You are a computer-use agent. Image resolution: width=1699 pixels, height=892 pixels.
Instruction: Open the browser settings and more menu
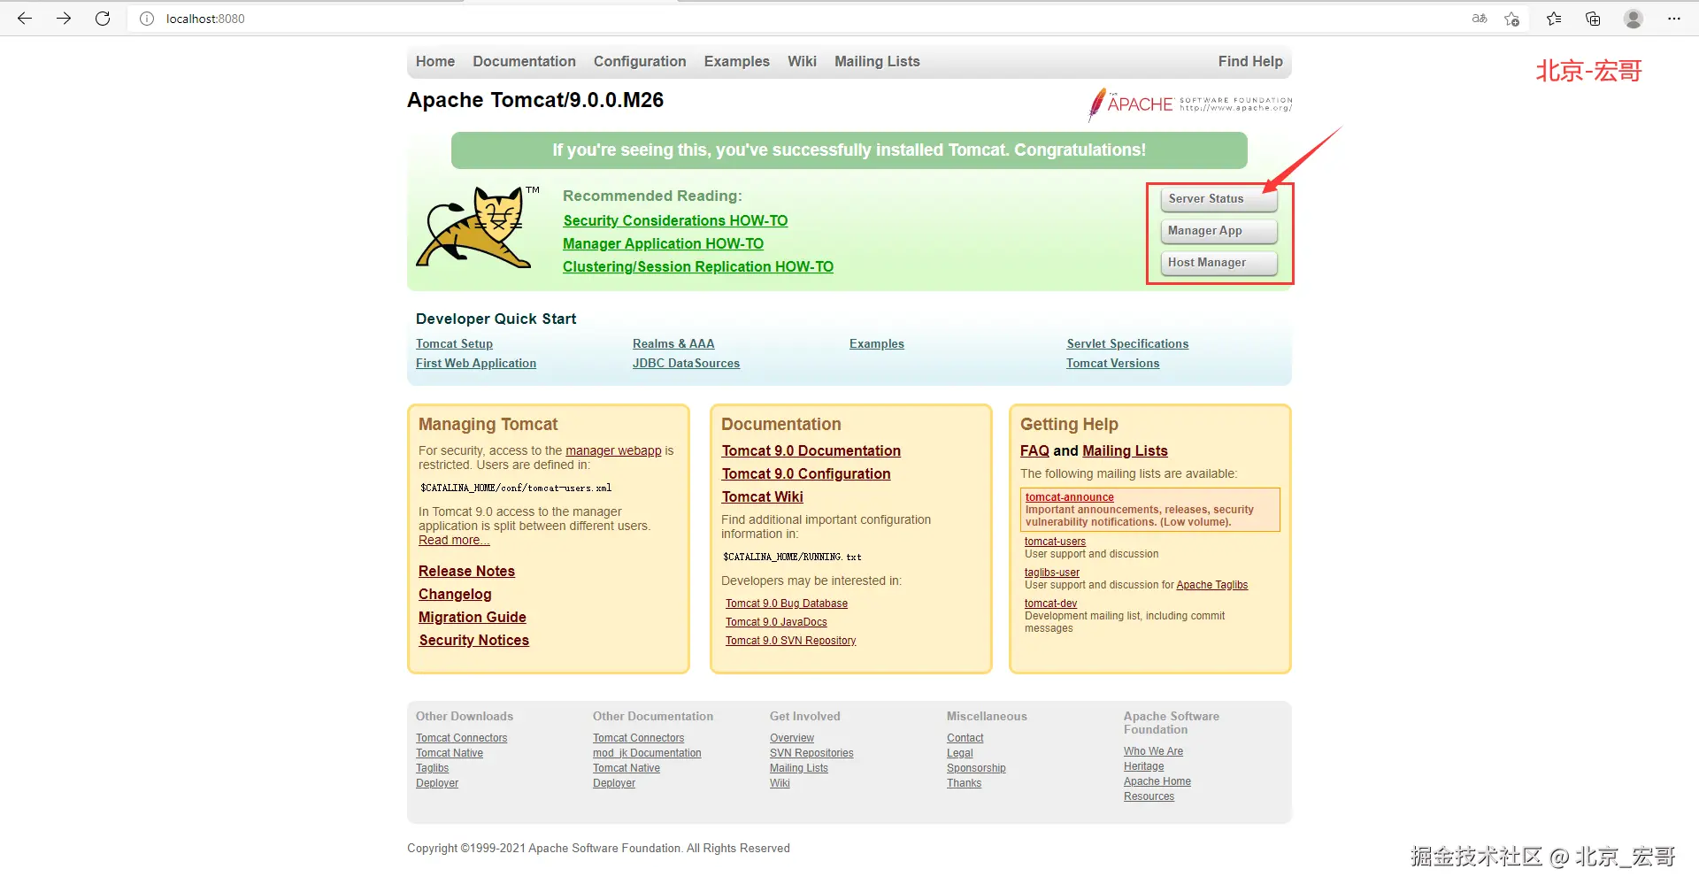(1674, 19)
